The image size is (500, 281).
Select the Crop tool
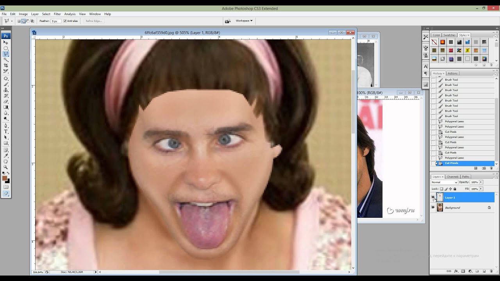6,65
